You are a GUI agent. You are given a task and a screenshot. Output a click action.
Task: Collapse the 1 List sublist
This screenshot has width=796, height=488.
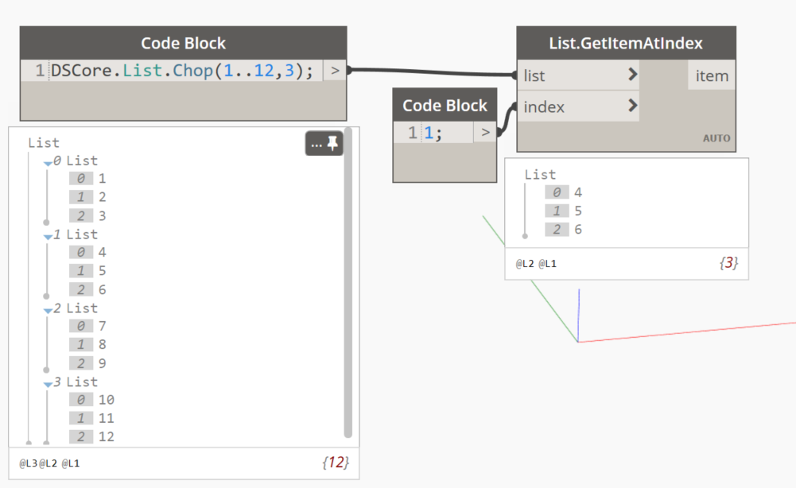coord(48,236)
